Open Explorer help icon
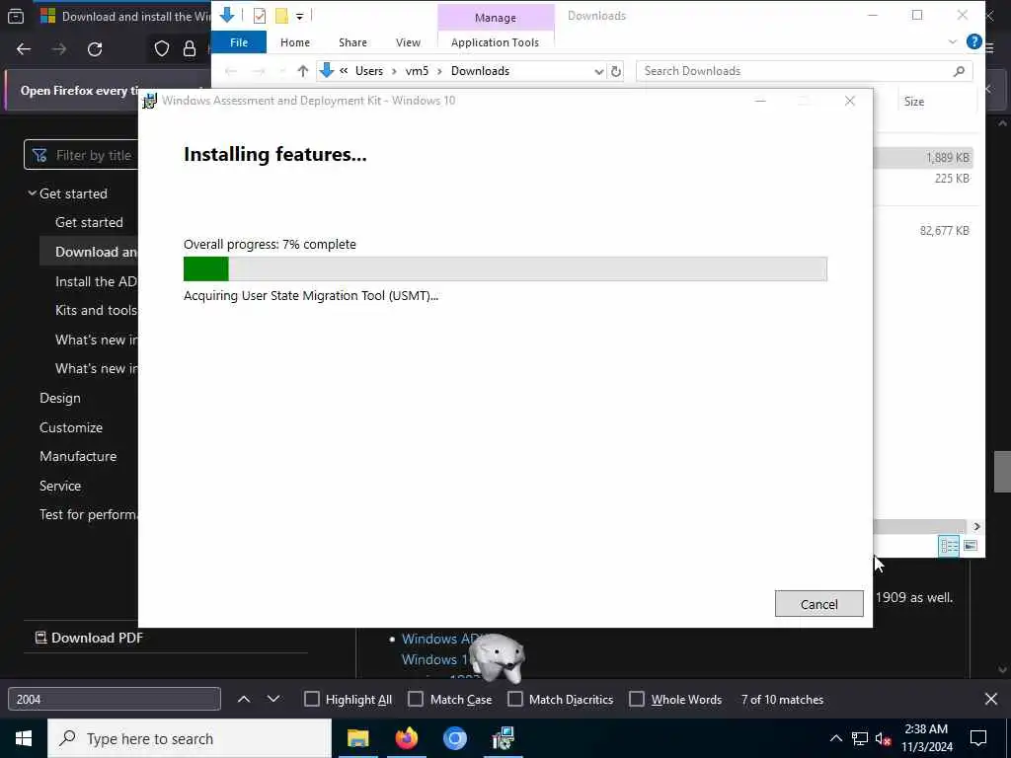The height and width of the screenshot is (758, 1011). [973, 41]
